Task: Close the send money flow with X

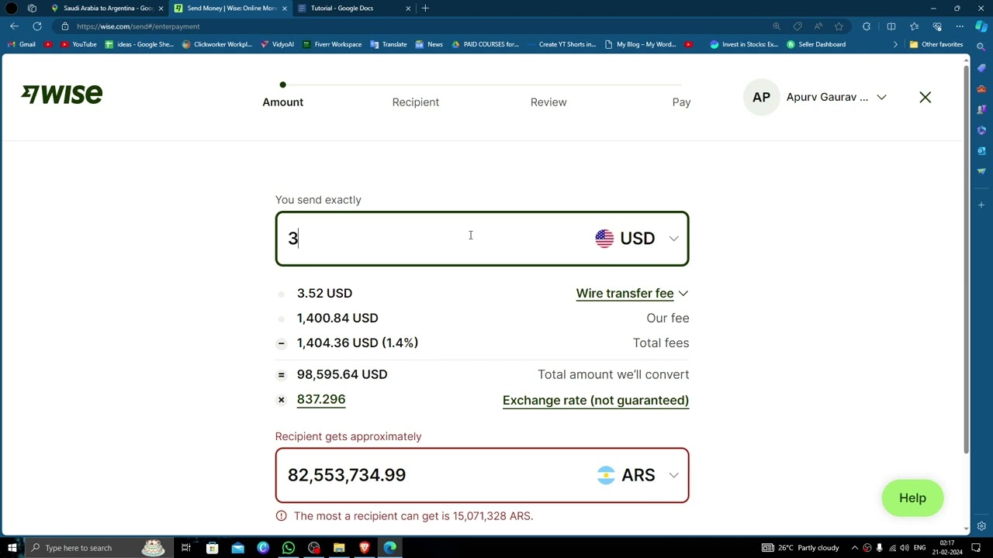Action: tap(925, 98)
